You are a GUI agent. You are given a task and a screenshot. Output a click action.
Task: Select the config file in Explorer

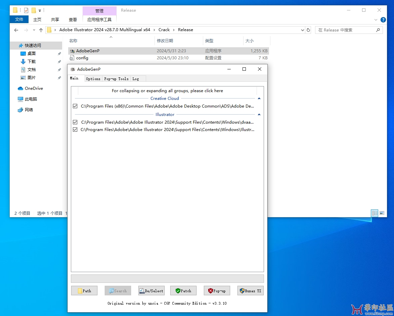pos(169,58)
